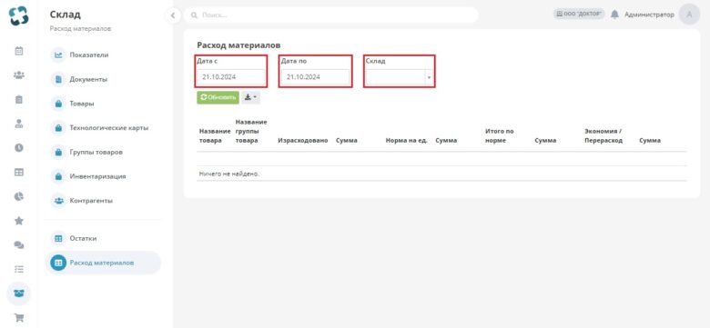Open the chat bubbles icon
This screenshot has height=328, width=710.
(x=18, y=245)
